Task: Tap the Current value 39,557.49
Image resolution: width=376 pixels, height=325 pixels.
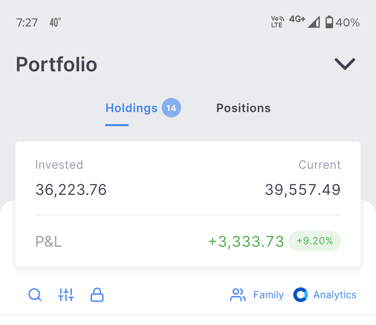Action: click(x=303, y=190)
